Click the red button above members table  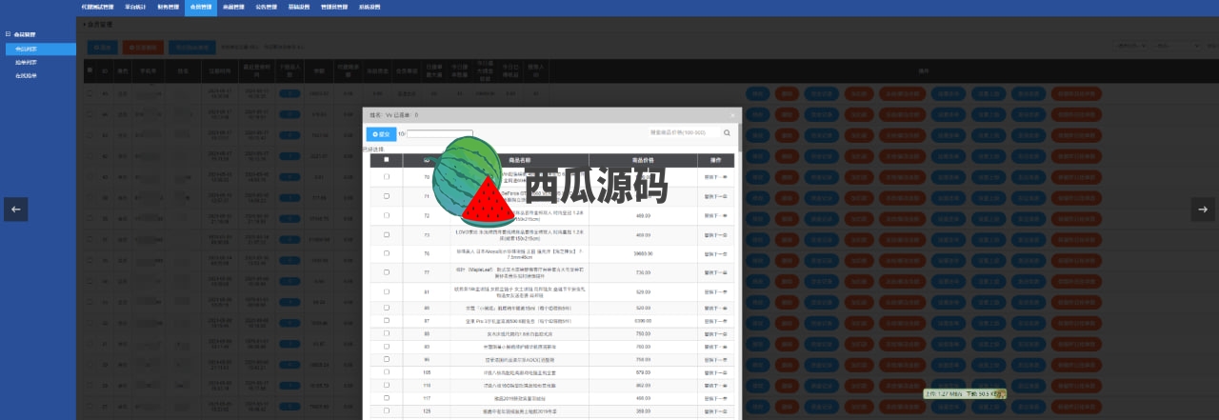tap(142, 47)
